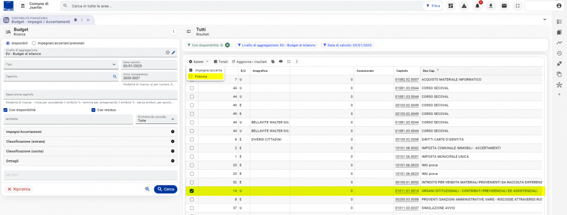The width and height of the screenshot is (567, 215).
Task: Check the SIMULAZIONE AVVIO row checkbox
Action: point(192,208)
